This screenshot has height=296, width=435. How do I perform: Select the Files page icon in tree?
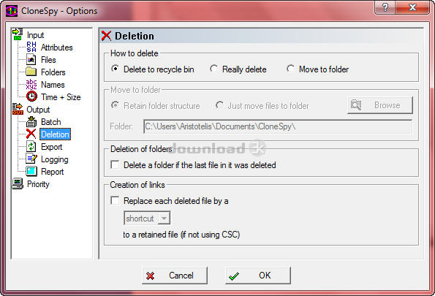pyautogui.click(x=31, y=60)
